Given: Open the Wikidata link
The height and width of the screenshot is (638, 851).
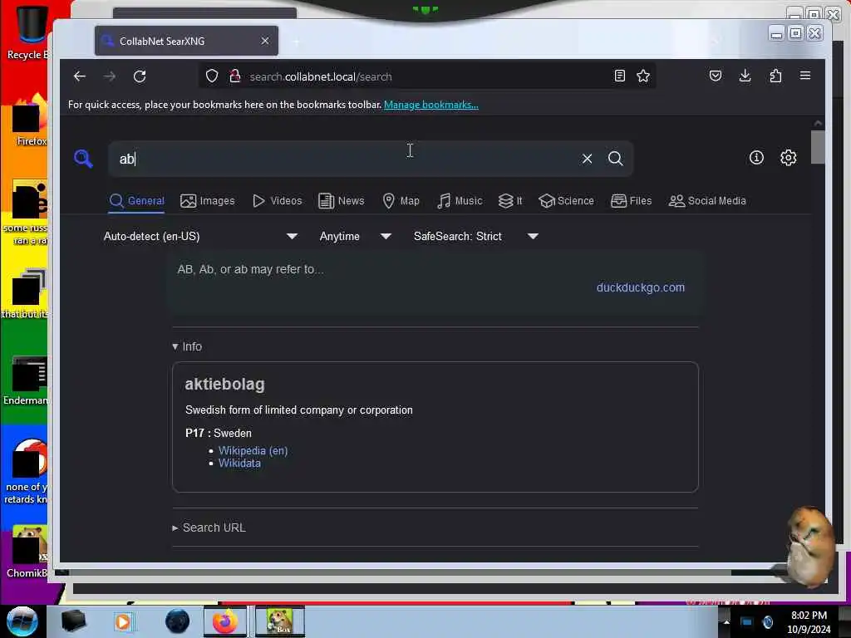Looking at the screenshot, I should (x=239, y=464).
